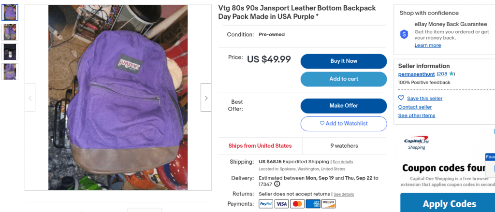Click the Apply Codes button

(x=449, y=204)
